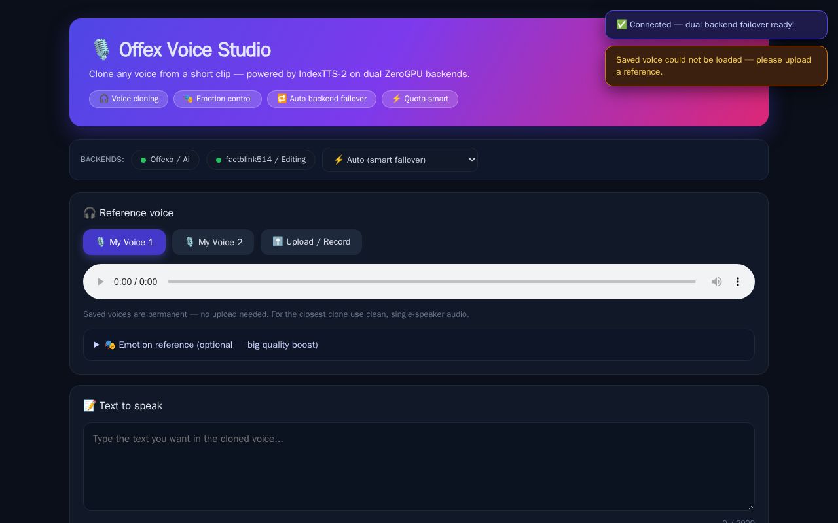Viewport: 838px width, 523px height.
Task: Open the Upload / Record tab
Action: [311, 242]
